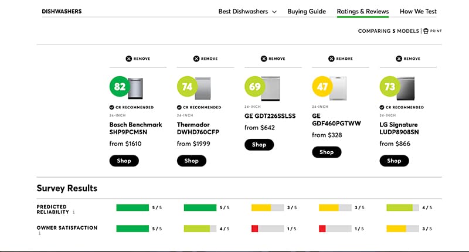Shop the LG Signature from $866
Viewport: 469px width, 252px height.
click(x=394, y=161)
